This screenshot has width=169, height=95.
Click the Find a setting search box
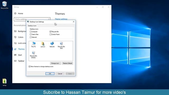point(32,19)
